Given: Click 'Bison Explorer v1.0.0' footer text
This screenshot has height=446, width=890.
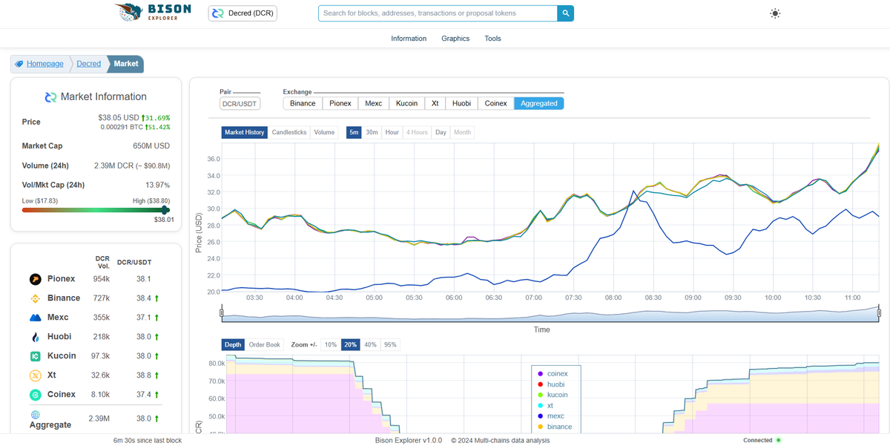Looking at the screenshot, I should tap(409, 440).
